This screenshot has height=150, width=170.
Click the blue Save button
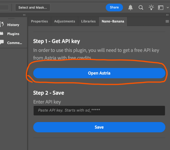pyautogui.click(x=99, y=127)
